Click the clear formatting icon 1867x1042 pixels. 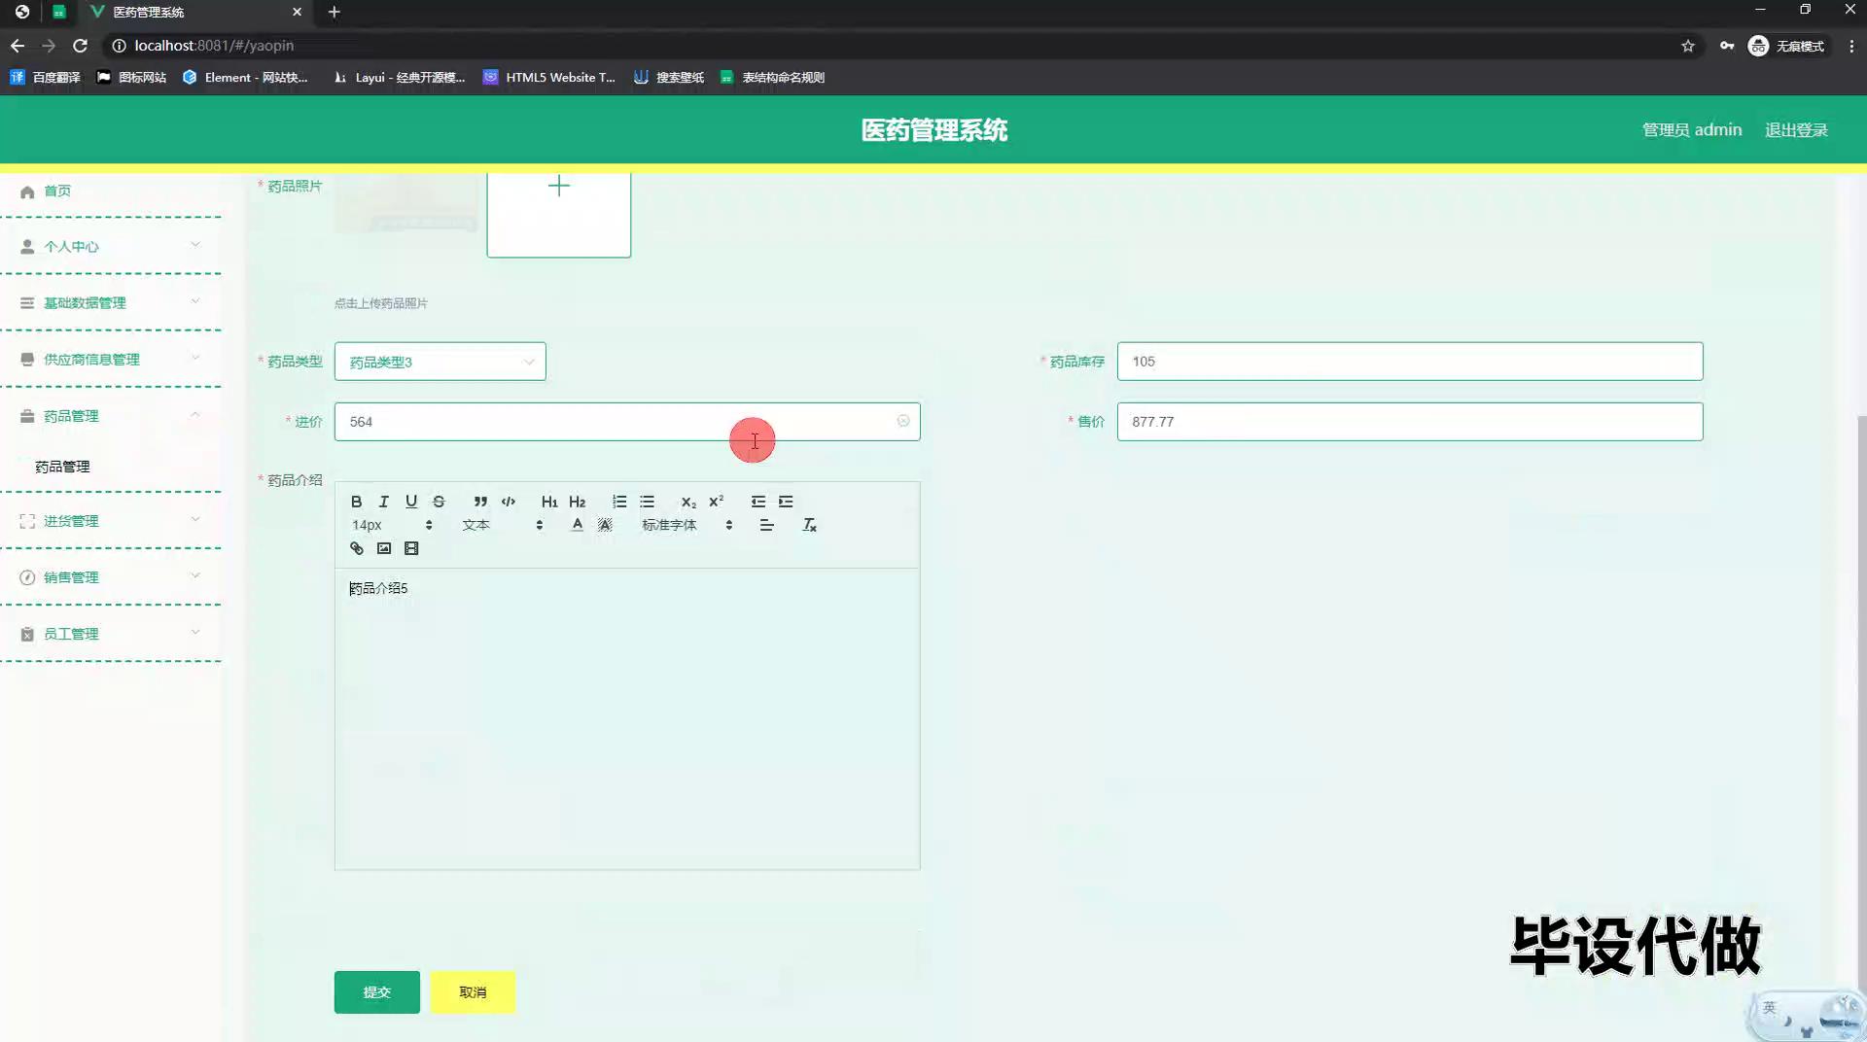(x=809, y=525)
